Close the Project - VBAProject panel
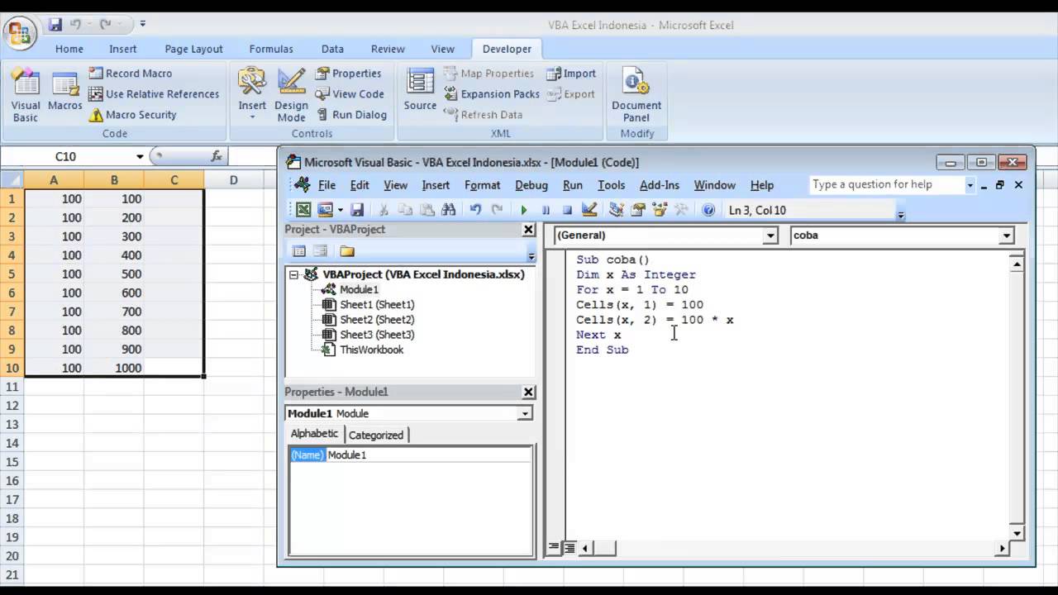Viewport: 1058px width, 595px height. 528,230
